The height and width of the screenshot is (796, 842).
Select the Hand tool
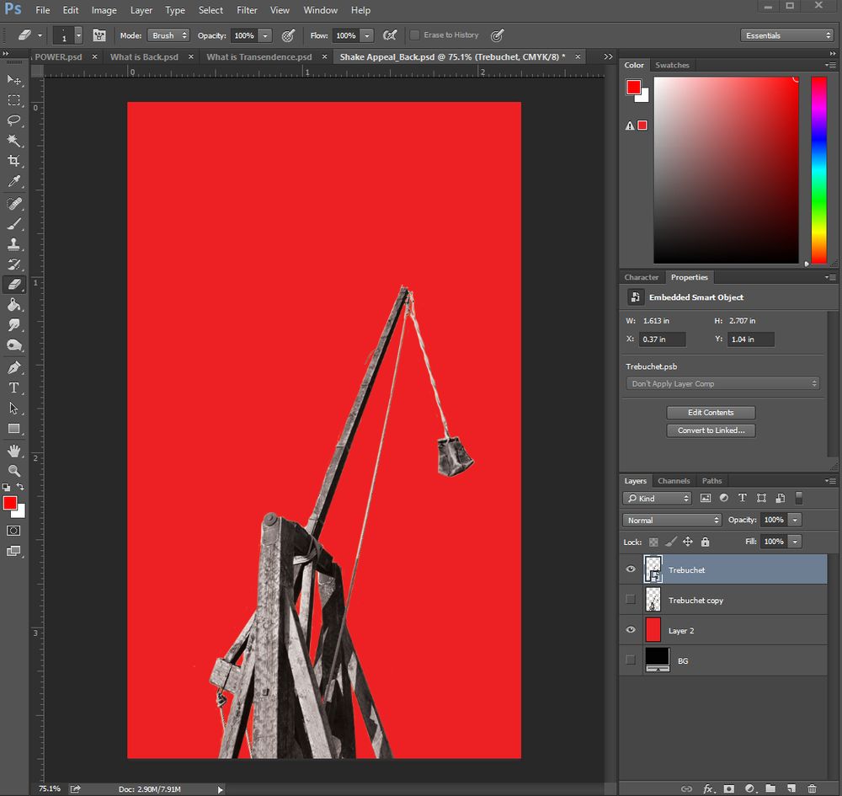14,451
